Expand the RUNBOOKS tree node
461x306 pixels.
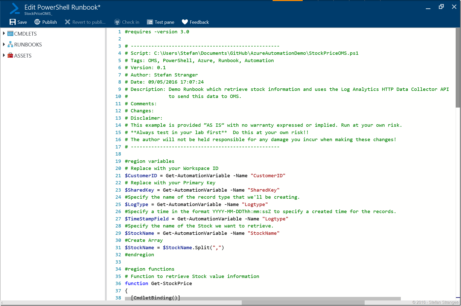[4, 44]
